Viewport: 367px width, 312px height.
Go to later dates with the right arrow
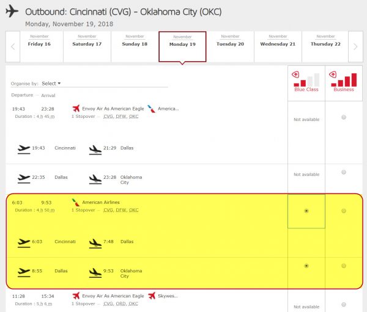(355, 48)
